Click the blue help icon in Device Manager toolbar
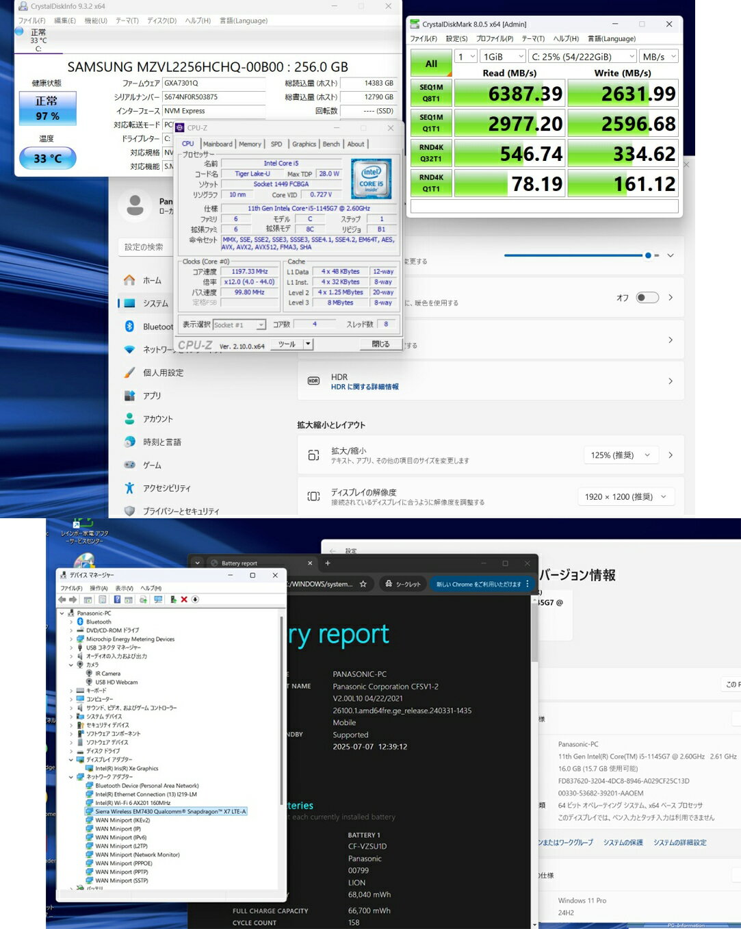 pyautogui.click(x=117, y=600)
